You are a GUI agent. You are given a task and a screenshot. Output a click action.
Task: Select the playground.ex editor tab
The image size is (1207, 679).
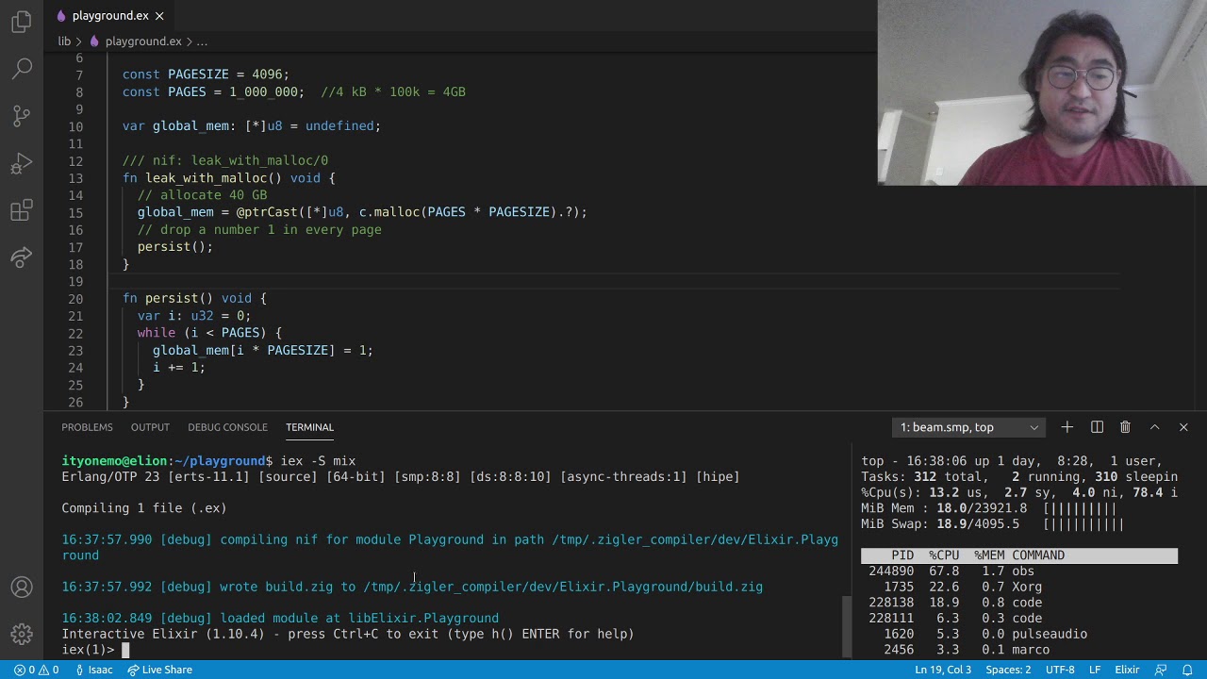click(110, 16)
